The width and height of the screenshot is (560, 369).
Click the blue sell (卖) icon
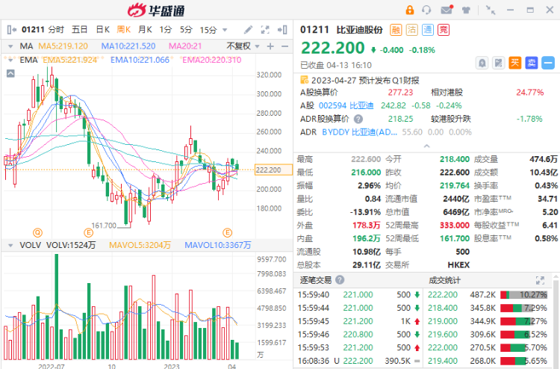point(532,63)
